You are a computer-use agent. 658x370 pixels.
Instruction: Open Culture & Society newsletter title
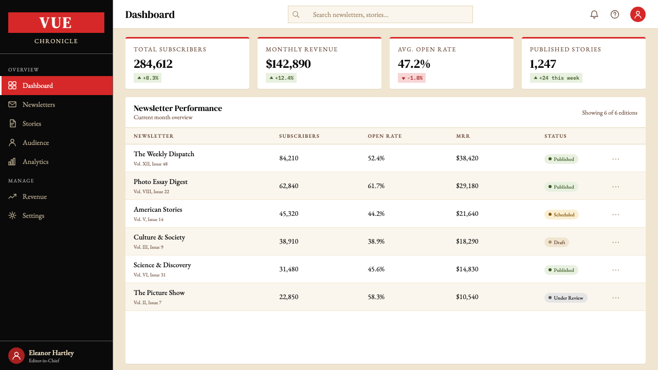[x=159, y=237]
